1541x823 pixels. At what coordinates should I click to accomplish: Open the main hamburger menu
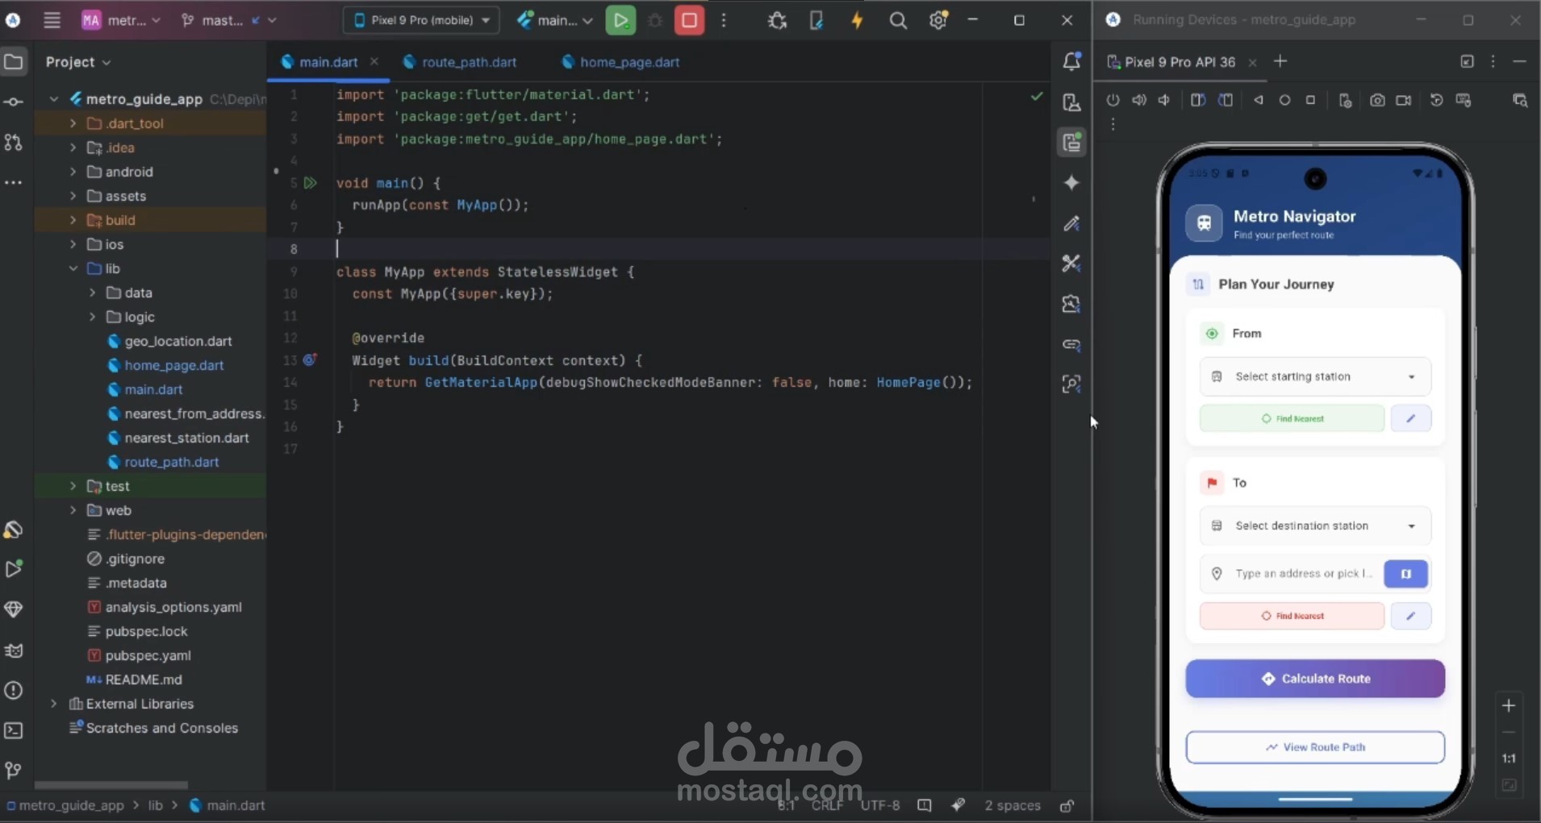point(52,20)
